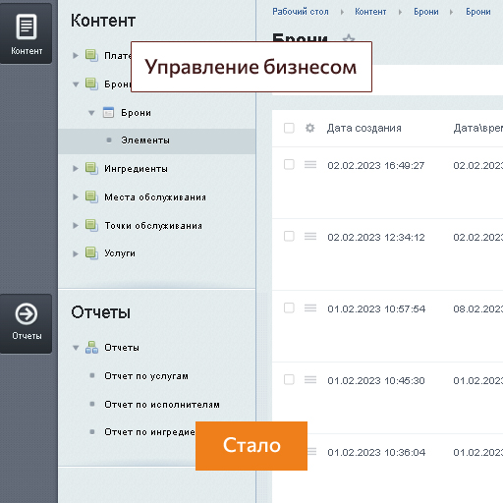Image resolution: width=503 pixels, height=503 pixels.
Task: Click the favorite star next to Брони title
Action: 349,38
